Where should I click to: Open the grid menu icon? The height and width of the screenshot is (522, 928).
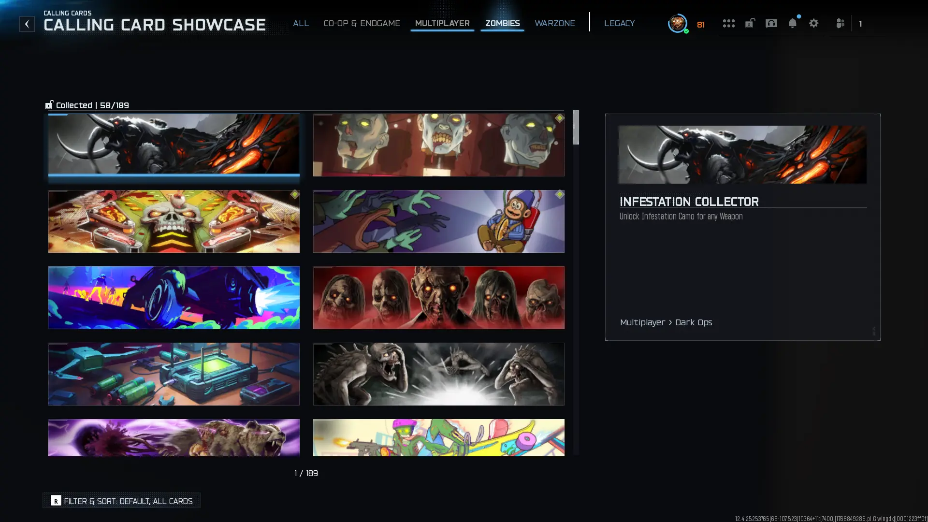(x=728, y=23)
